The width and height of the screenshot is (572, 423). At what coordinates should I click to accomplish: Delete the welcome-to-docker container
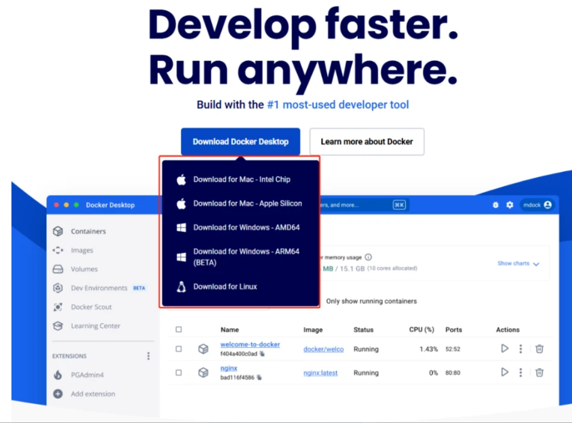(x=539, y=349)
